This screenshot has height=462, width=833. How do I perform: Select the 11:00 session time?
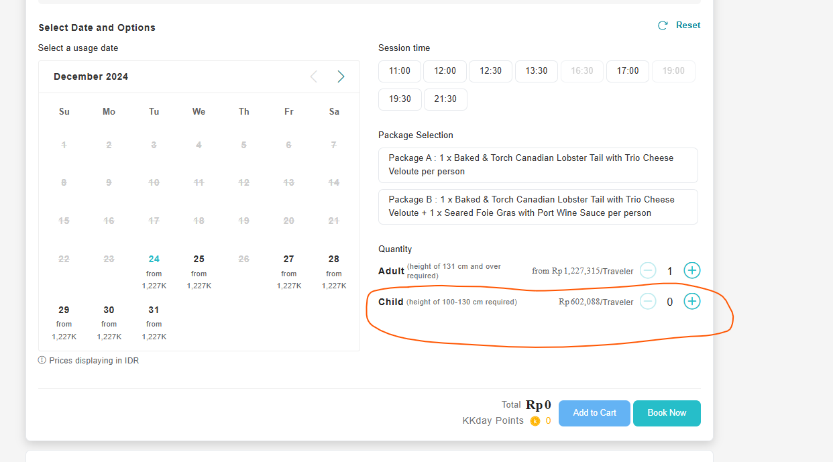pos(400,71)
